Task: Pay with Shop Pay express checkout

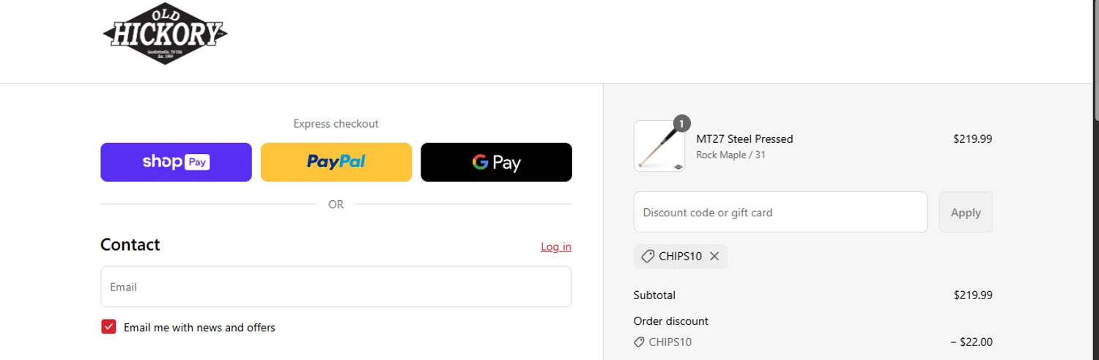Action: [x=176, y=162]
